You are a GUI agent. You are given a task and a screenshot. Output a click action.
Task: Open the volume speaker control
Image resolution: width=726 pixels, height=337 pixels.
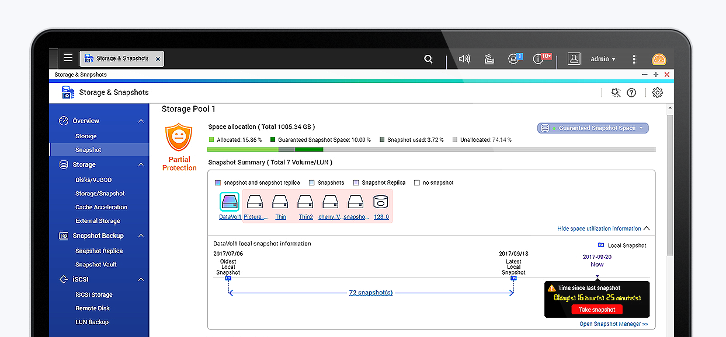pyautogui.click(x=464, y=59)
